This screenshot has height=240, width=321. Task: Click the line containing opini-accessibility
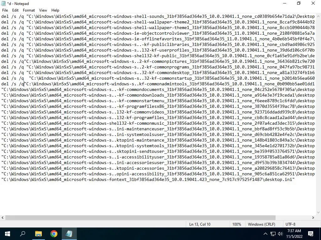point(158,174)
